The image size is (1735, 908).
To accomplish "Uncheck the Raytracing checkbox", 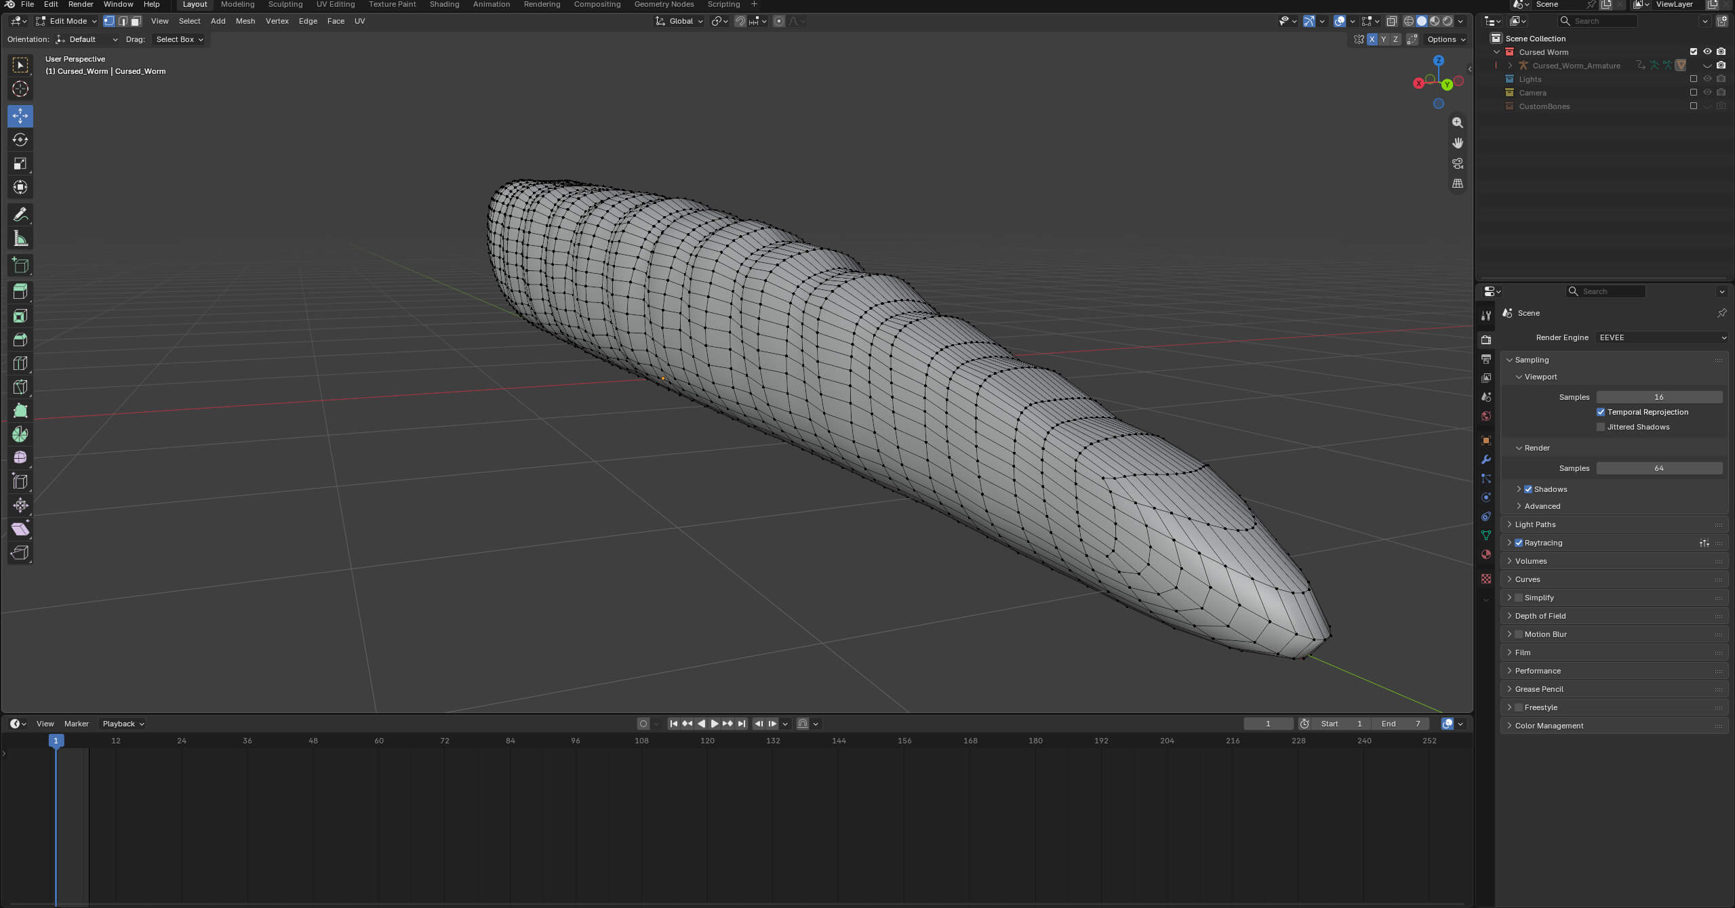I will [1519, 543].
